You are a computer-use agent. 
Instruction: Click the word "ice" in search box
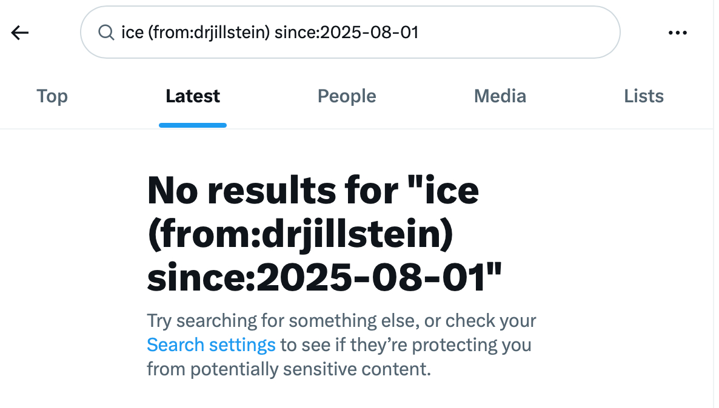pyautogui.click(x=132, y=33)
